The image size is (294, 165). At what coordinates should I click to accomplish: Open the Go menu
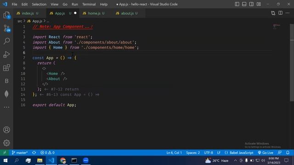(x=65, y=4)
